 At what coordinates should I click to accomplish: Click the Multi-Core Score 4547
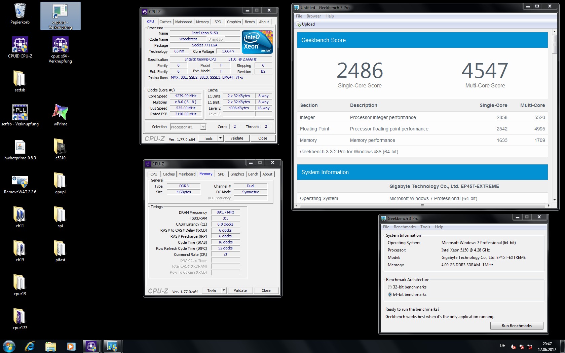pos(485,71)
